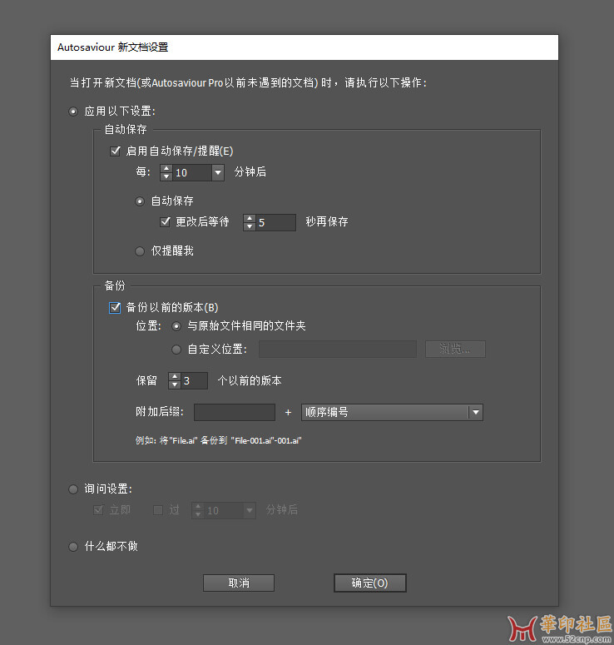Select the 询问设置 radio button
Screen dimensions: 614x645
(x=73, y=489)
